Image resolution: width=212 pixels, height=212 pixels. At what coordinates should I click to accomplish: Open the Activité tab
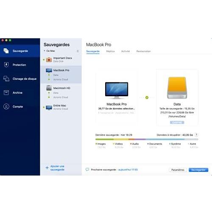[126, 51]
